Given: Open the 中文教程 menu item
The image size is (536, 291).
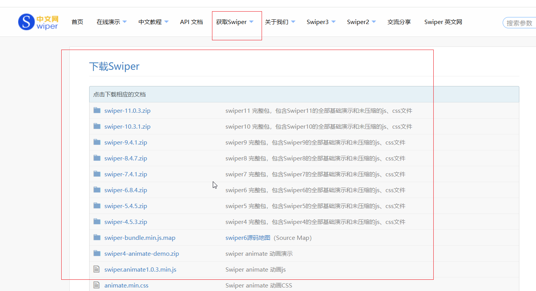Looking at the screenshot, I should coord(150,22).
